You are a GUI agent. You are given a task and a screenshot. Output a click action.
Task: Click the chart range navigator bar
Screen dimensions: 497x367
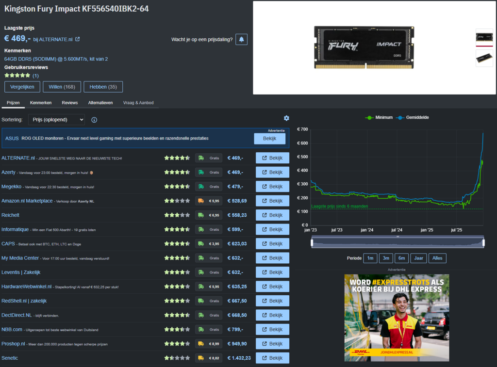tap(398, 242)
